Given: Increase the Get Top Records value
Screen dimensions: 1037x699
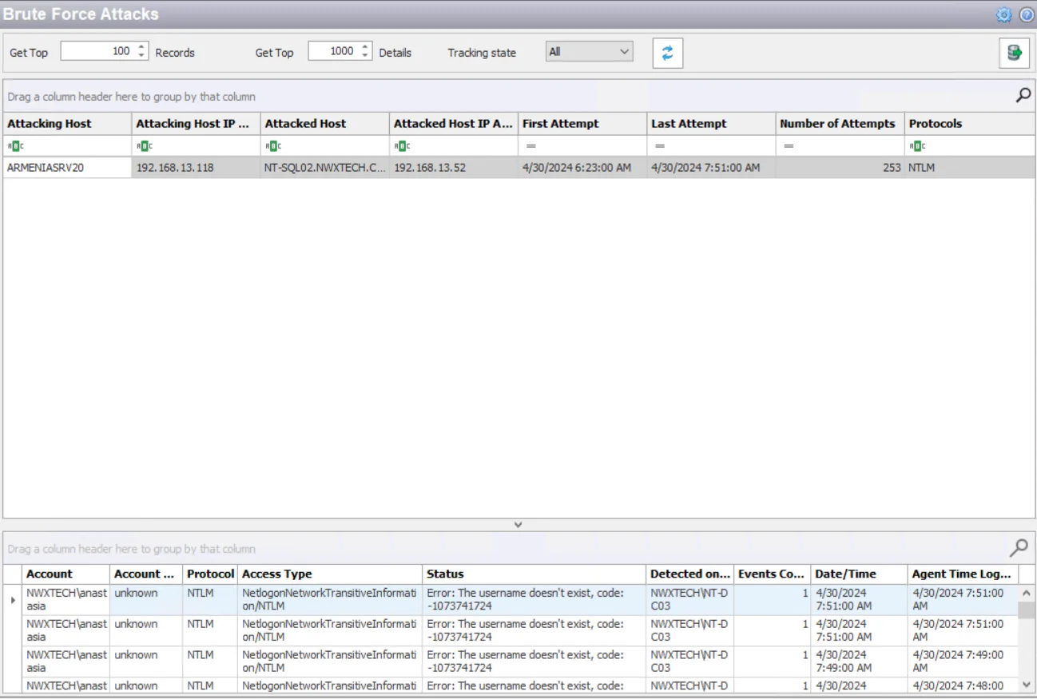Looking at the screenshot, I should coord(141,46).
